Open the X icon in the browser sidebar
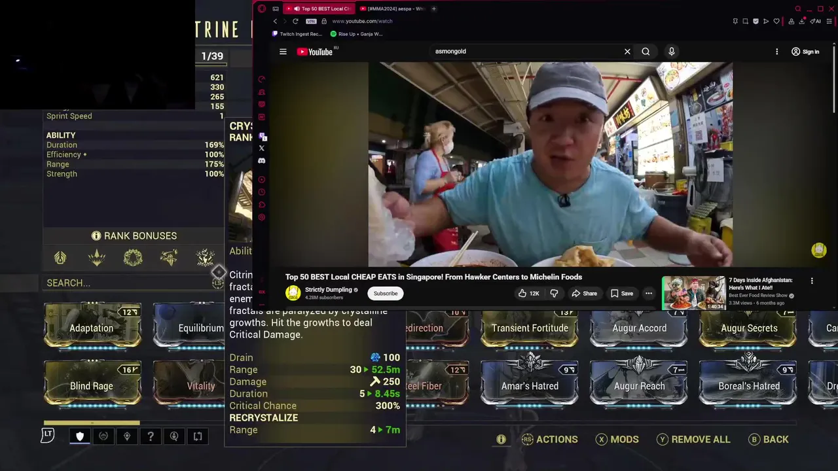The width and height of the screenshot is (838, 471). [x=261, y=148]
